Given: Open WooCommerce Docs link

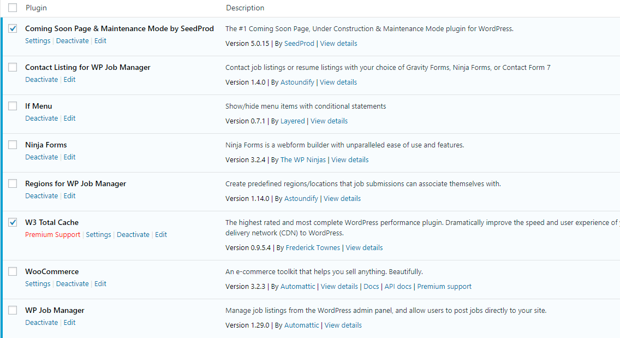Looking at the screenshot, I should (x=371, y=287).
